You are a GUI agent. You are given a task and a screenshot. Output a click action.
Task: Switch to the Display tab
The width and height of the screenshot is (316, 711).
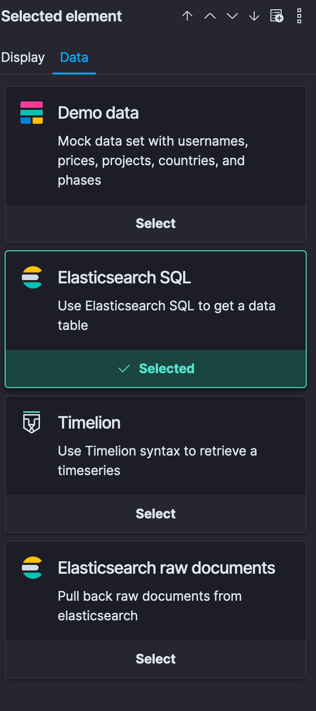[x=23, y=57]
